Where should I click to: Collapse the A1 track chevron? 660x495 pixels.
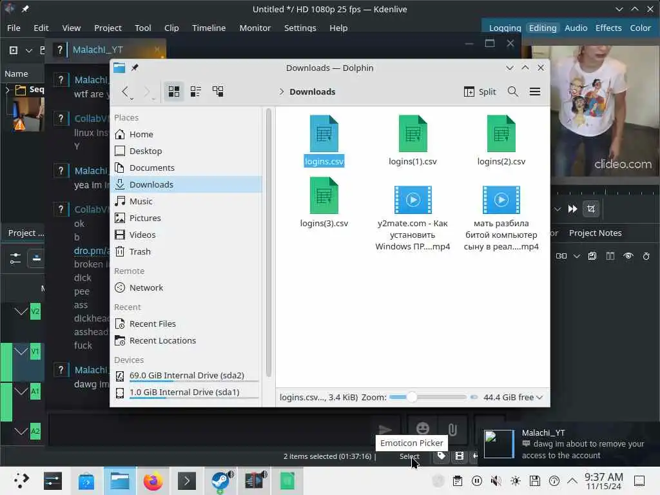pyautogui.click(x=21, y=391)
